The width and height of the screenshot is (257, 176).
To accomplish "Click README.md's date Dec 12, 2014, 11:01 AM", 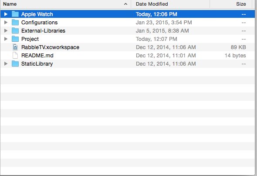I will tap(166, 56).
